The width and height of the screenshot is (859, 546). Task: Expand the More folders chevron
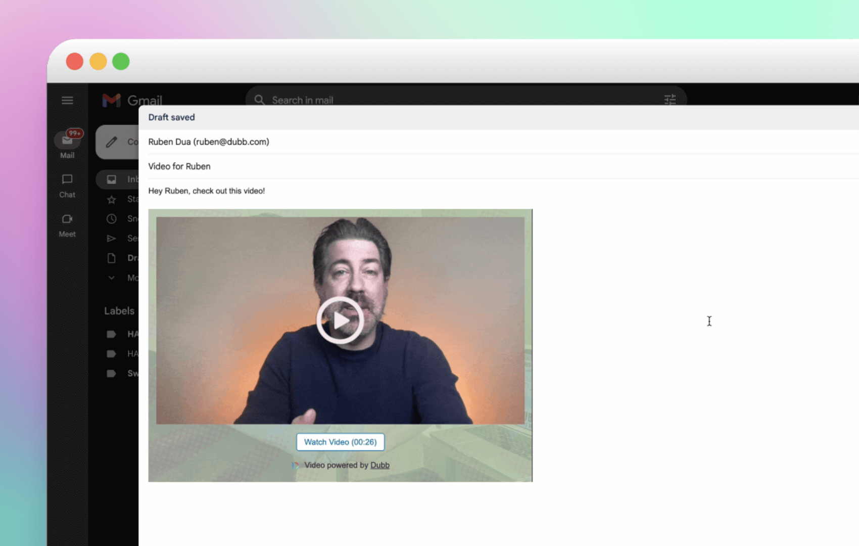112,278
